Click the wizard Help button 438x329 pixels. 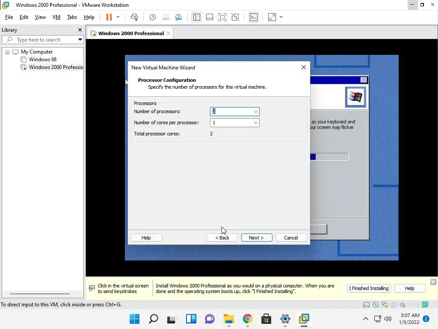click(146, 237)
